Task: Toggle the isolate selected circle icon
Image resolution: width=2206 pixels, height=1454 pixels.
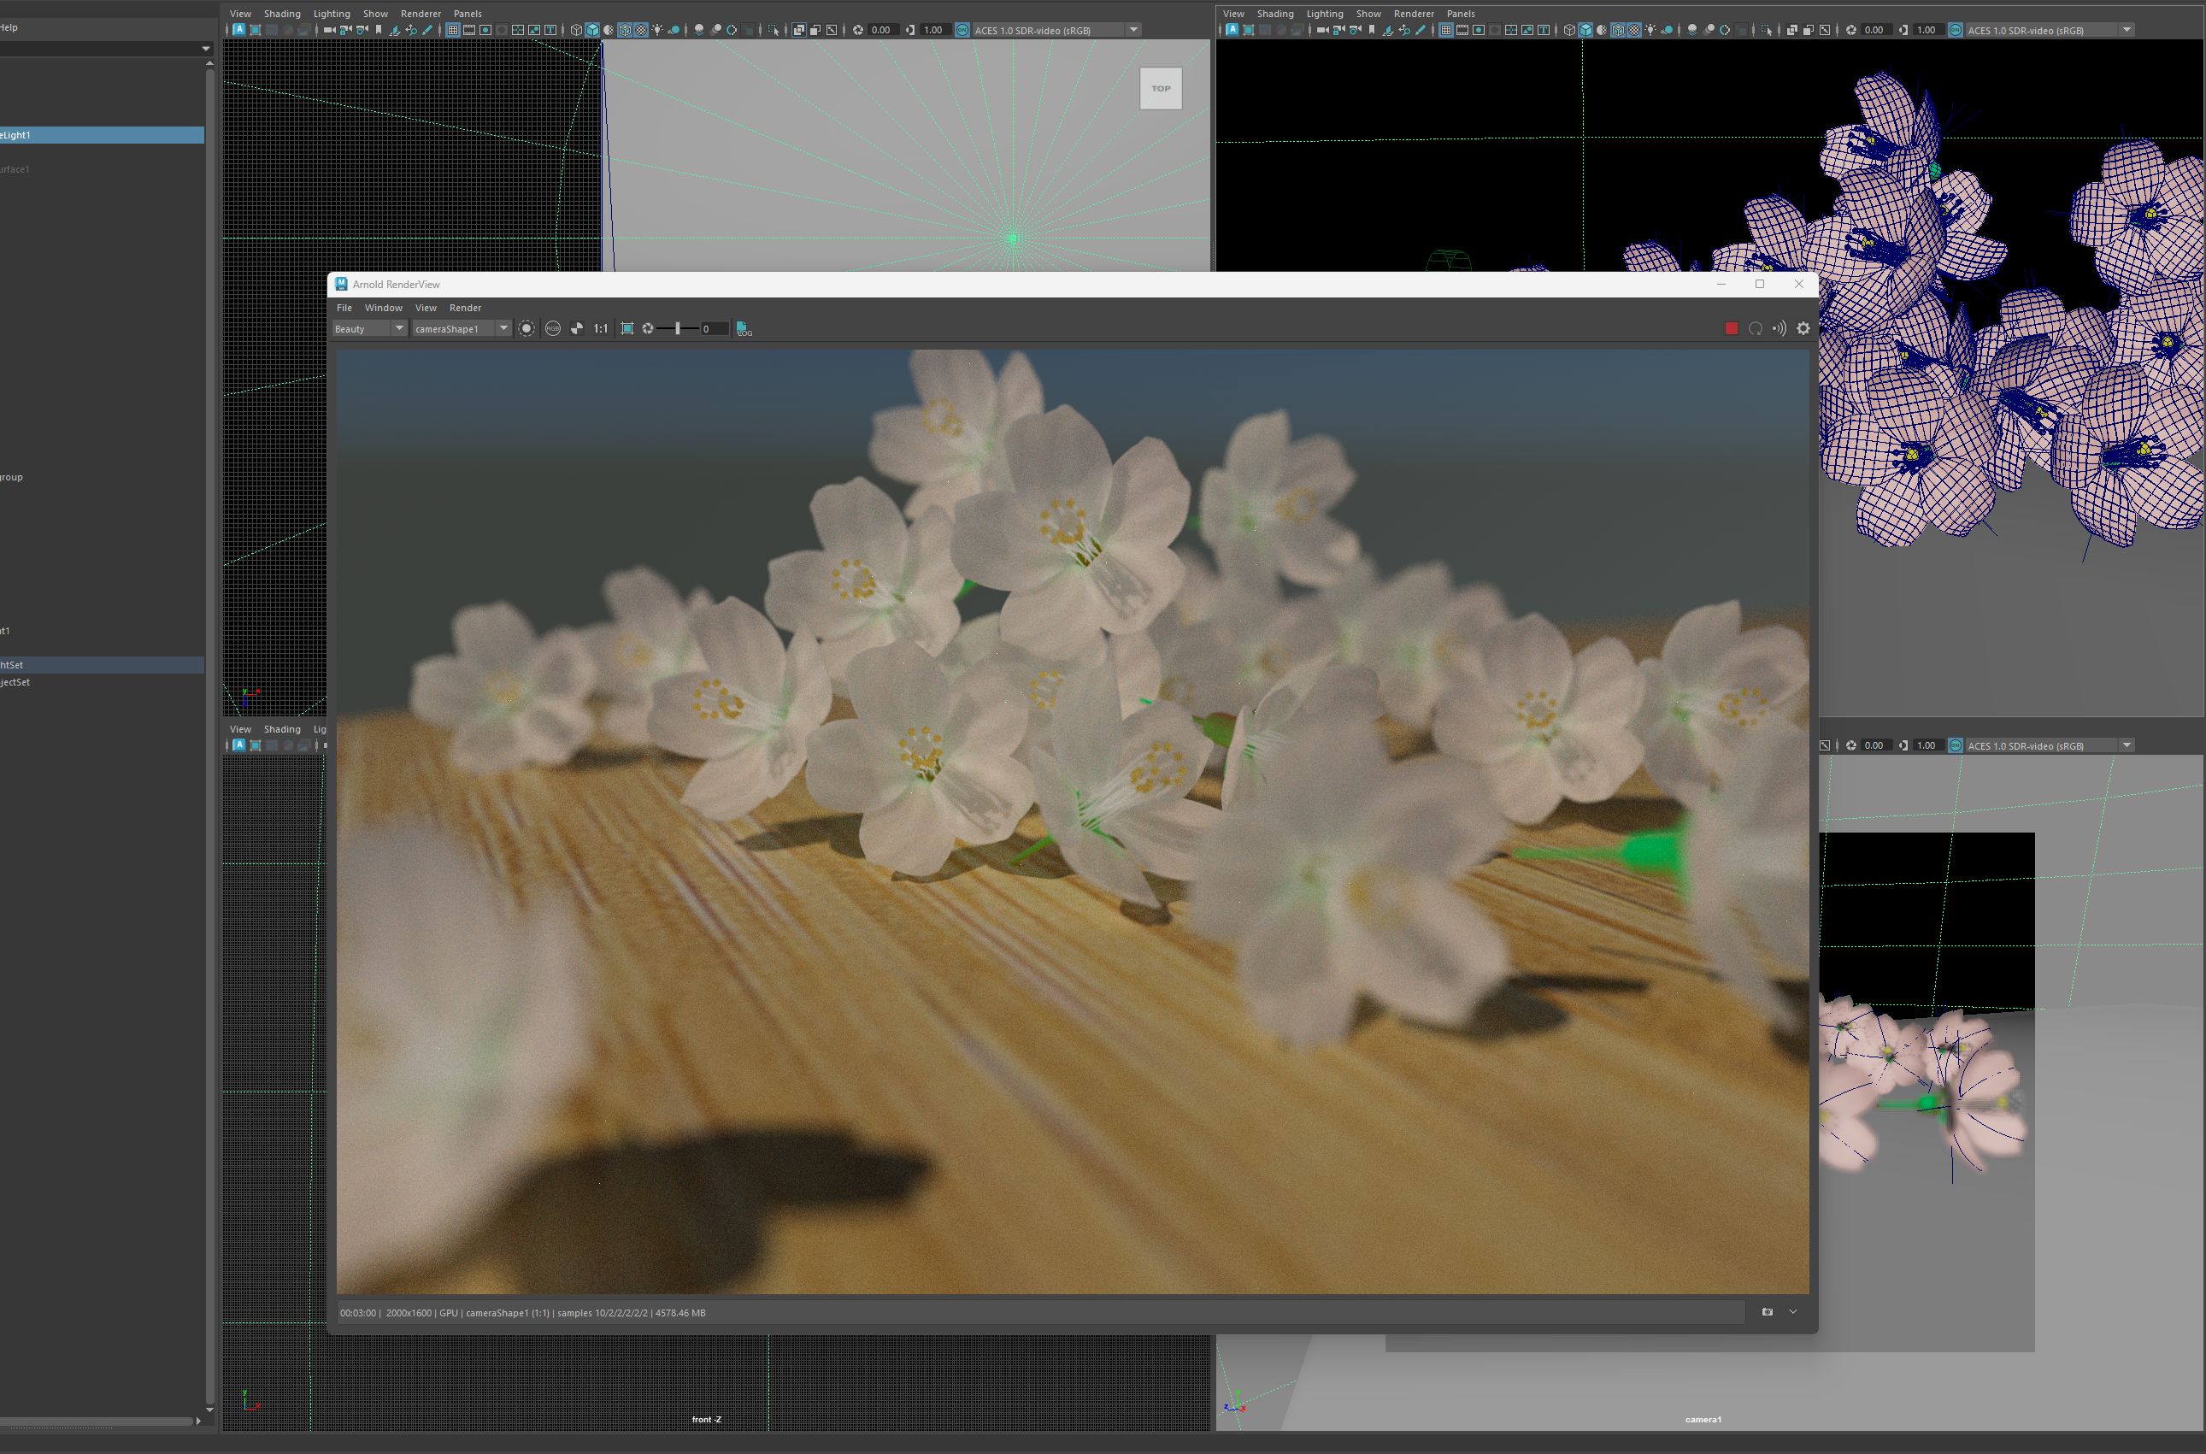Action: point(526,328)
